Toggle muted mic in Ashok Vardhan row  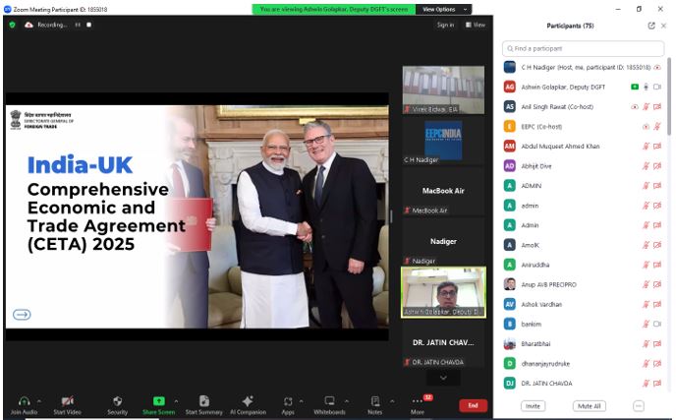coord(646,304)
